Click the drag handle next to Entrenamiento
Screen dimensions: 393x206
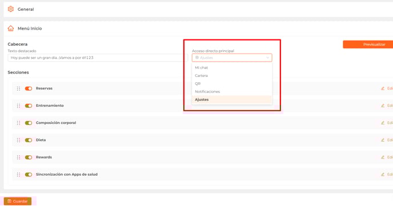[18, 106]
